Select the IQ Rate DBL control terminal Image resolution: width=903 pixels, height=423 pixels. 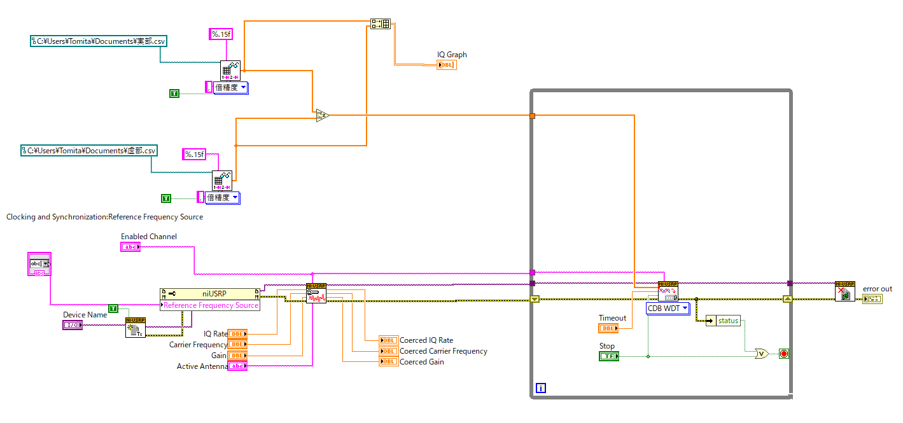pyautogui.click(x=238, y=333)
